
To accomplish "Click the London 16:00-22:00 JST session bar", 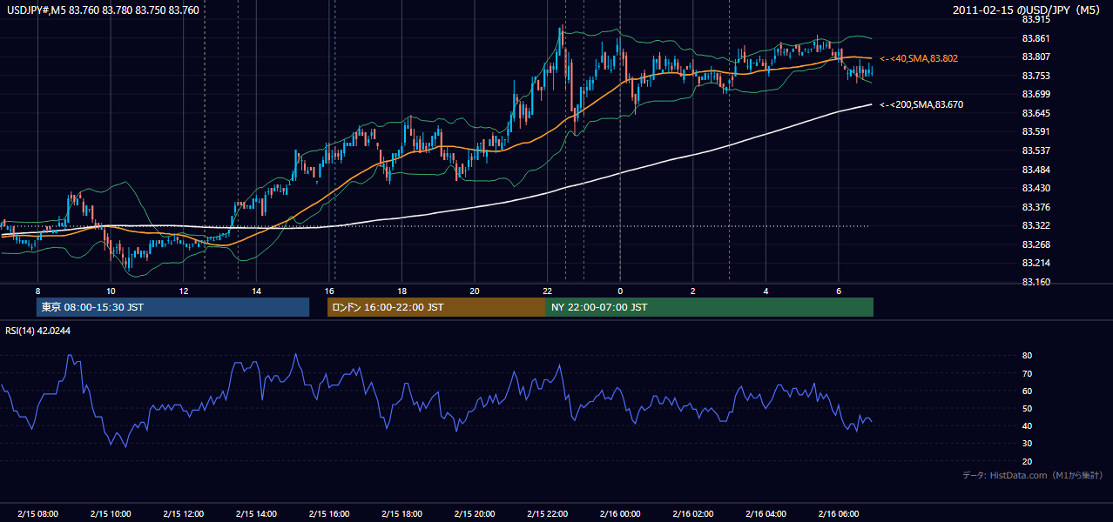I will coord(436,307).
